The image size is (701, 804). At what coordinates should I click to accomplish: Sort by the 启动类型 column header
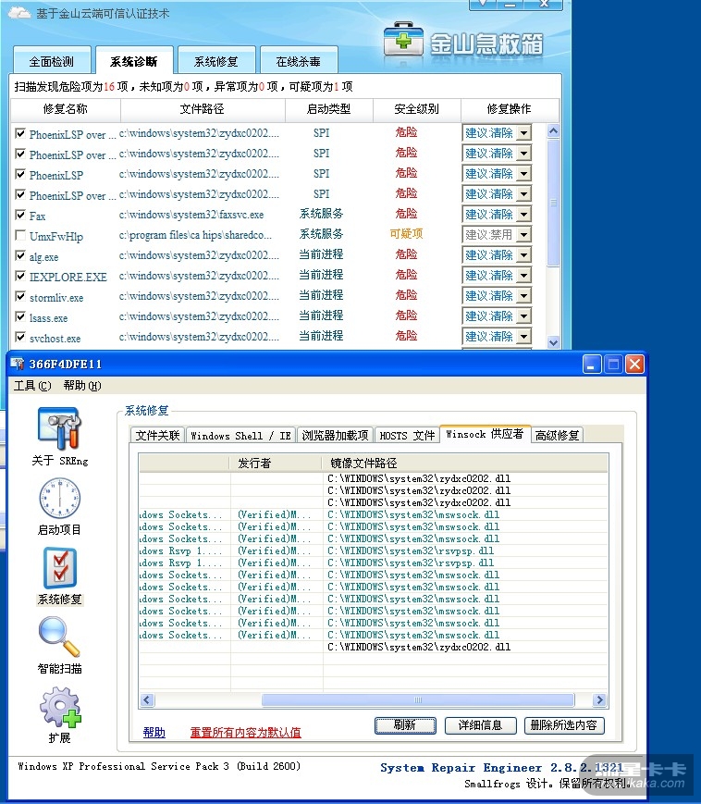click(x=328, y=108)
